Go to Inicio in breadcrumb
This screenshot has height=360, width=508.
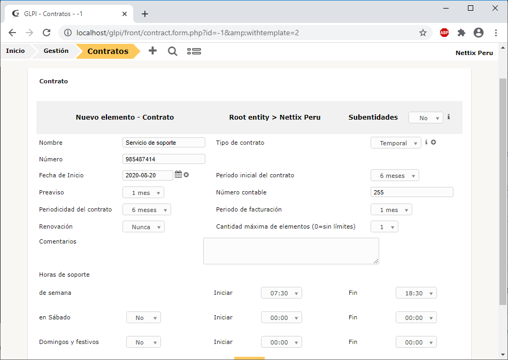pos(15,51)
